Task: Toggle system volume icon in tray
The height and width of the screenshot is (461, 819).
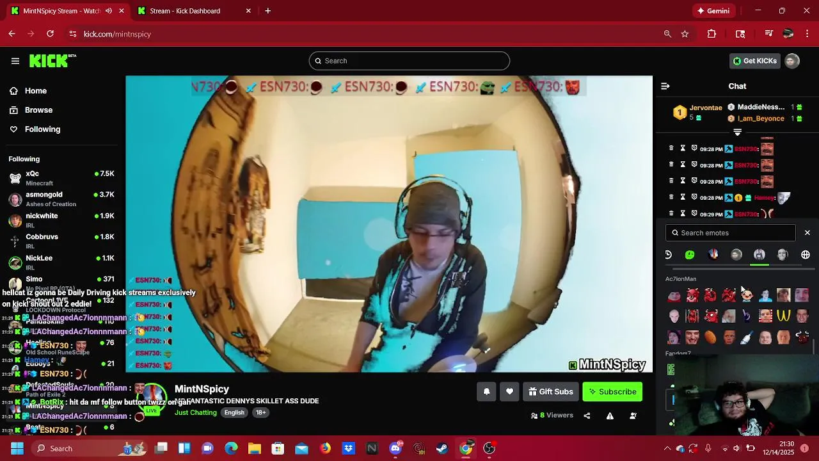Action: point(737,448)
